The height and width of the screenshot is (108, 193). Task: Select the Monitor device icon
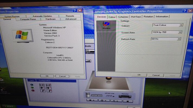pyautogui.click(x=106, y=25)
